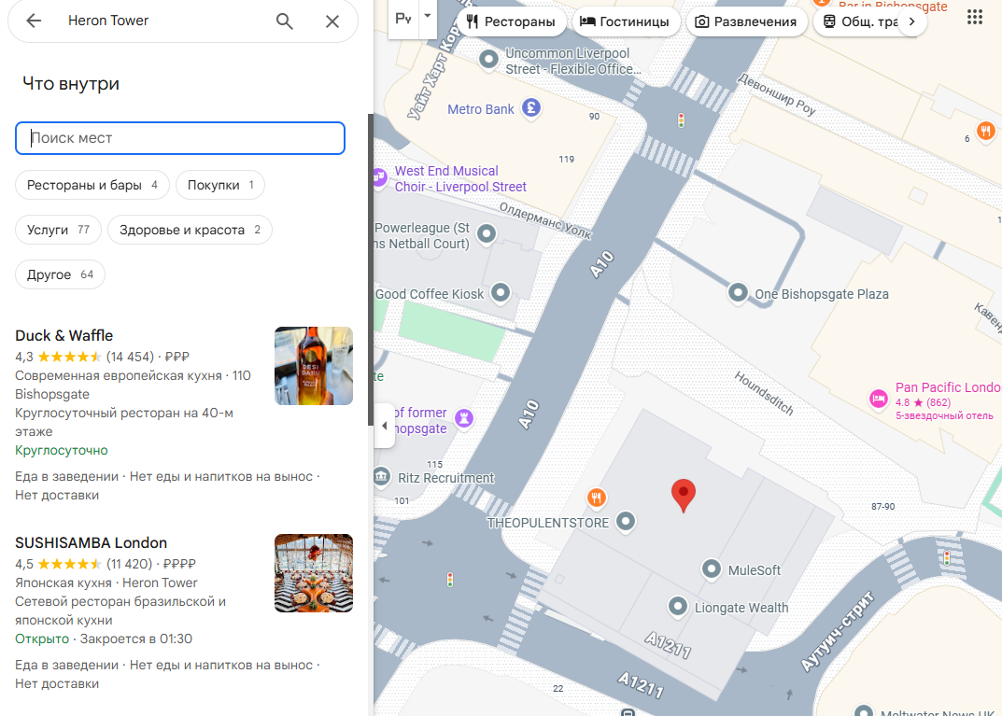Click the Good Coffee Kiosk marker
The height and width of the screenshot is (716, 1002).
coord(501,293)
